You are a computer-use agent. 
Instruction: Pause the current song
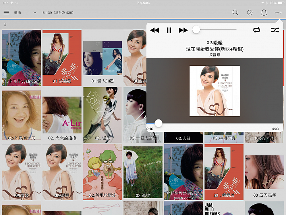pos(169,30)
